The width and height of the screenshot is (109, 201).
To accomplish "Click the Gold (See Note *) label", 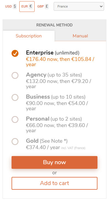I will tap(47, 141).
